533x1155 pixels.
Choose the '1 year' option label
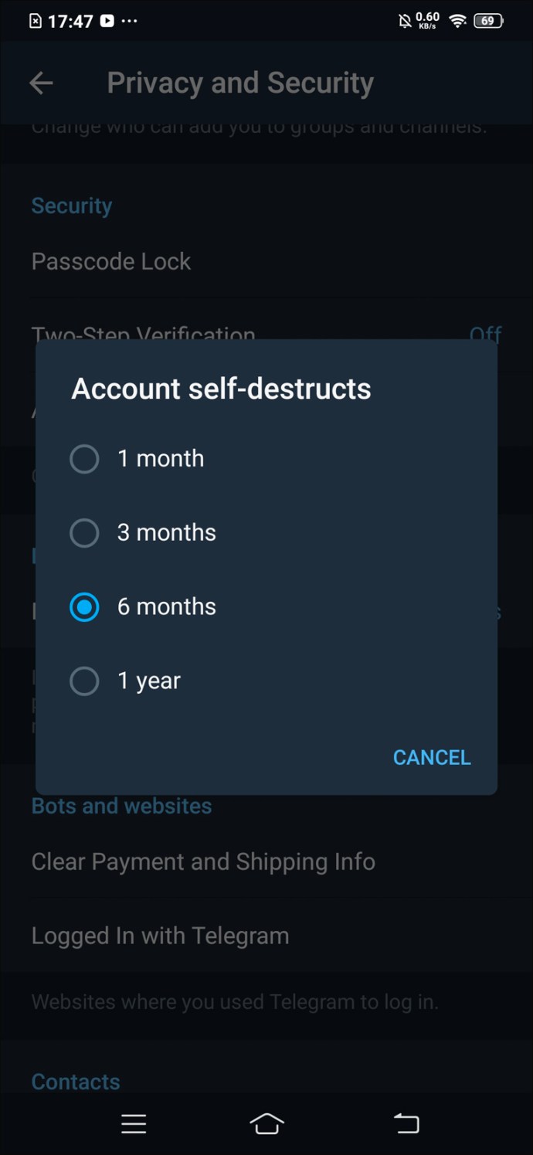click(x=149, y=681)
